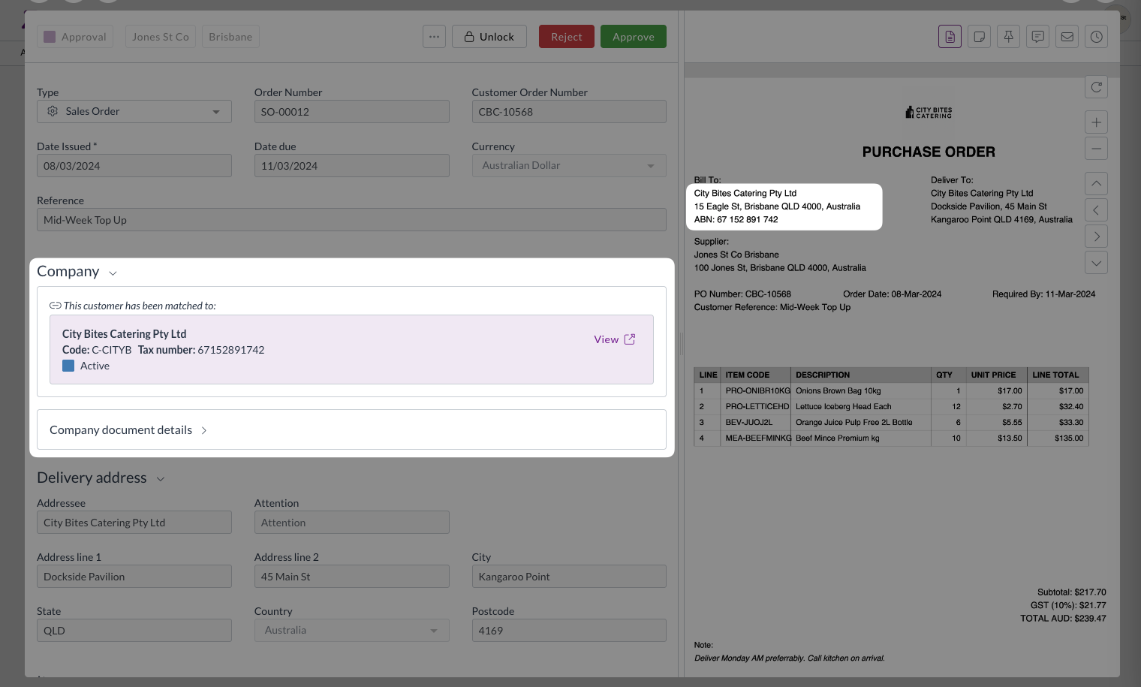Click the City Bites Catering logo
The height and width of the screenshot is (687, 1141).
(x=929, y=113)
